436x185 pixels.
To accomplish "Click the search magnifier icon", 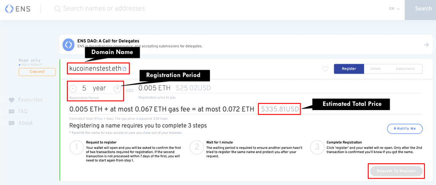I will (x=57, y=9).
